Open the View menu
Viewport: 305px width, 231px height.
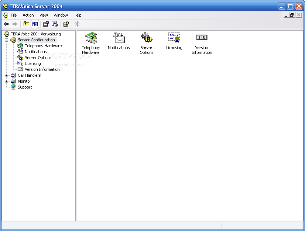[44, 15]
